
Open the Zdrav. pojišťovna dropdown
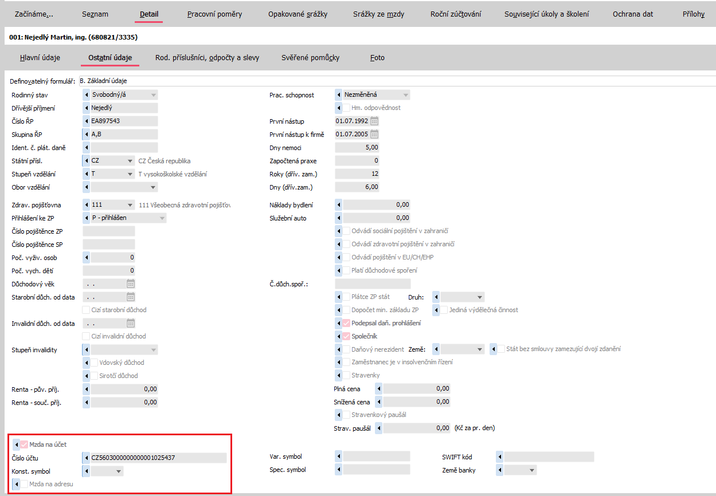(130, 204)
